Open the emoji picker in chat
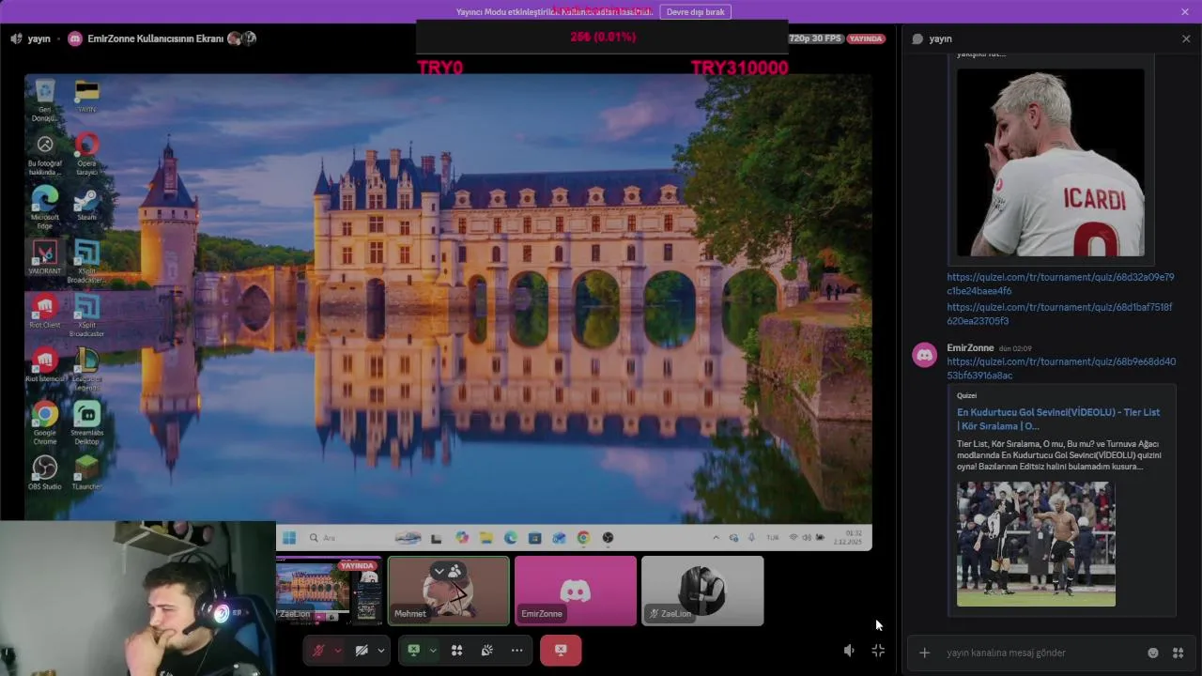 tap(1153, 653)
